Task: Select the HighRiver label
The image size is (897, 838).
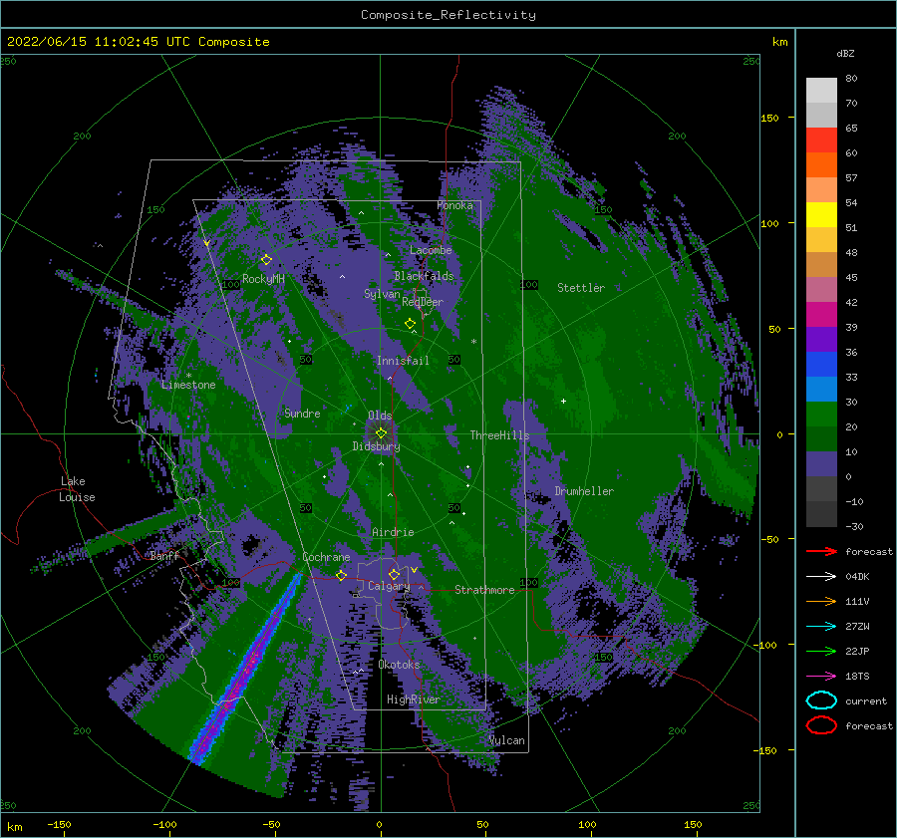Action: [413, 699]
